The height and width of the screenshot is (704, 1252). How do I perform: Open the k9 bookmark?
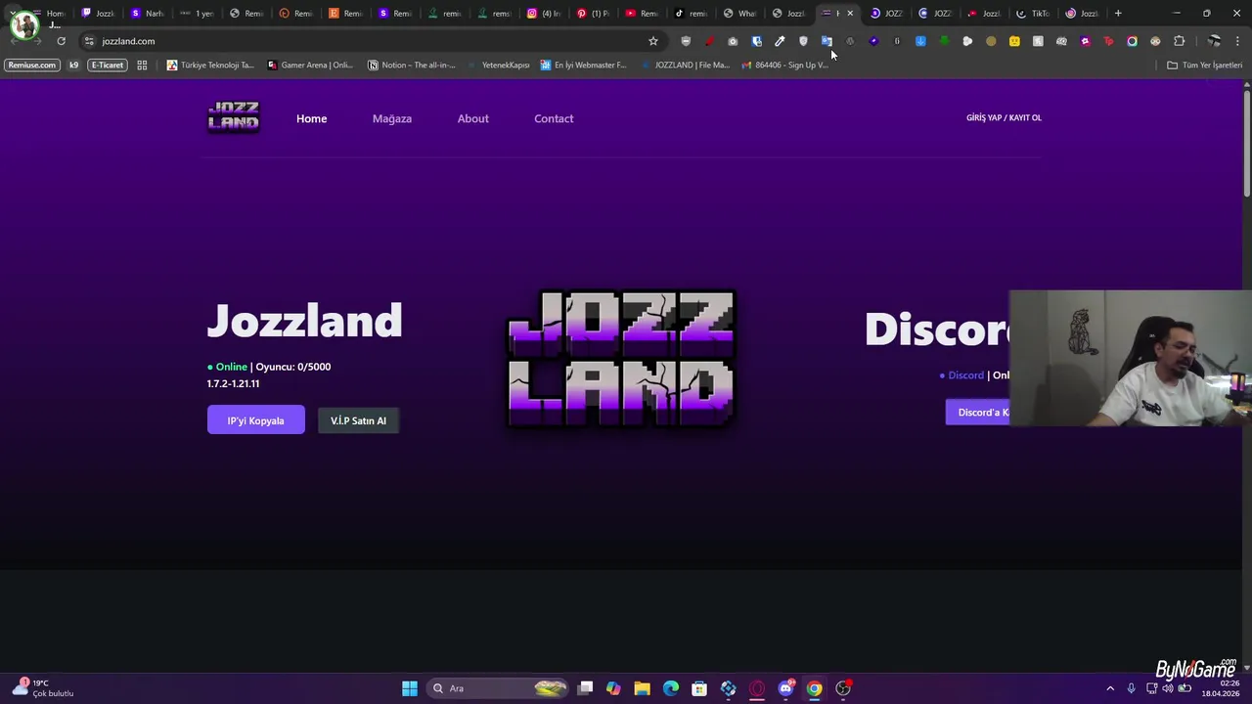coord(73,65)
